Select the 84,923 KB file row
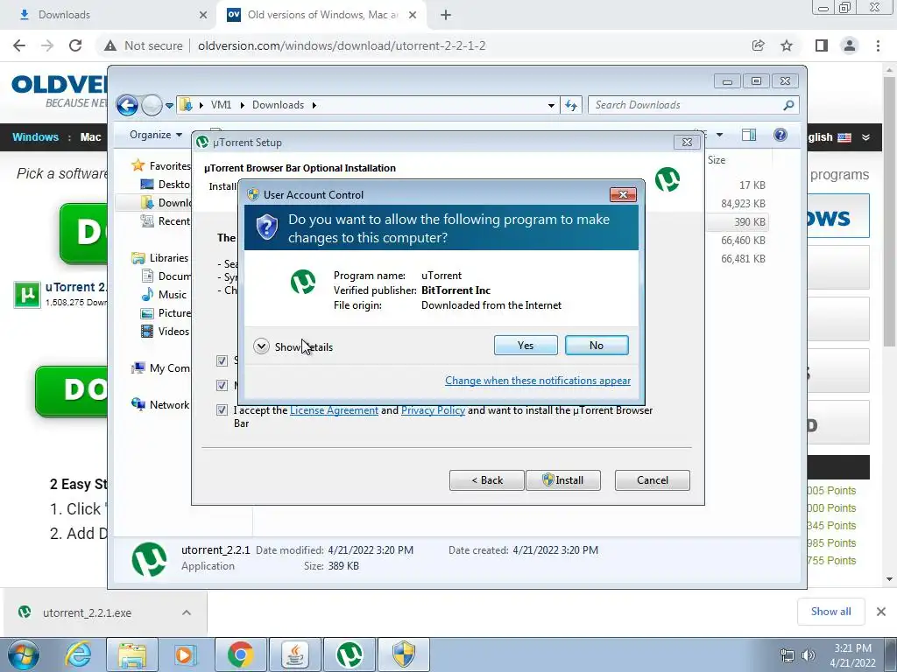Viewport: 897px width, 672px height. [743, 203]
